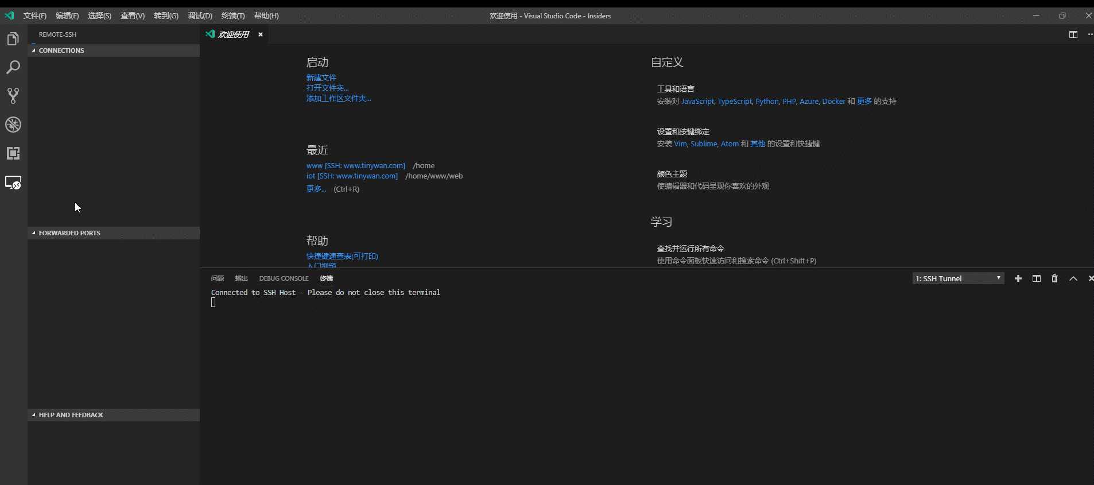The image size is (1094, 485).
Task: Open the 终端(T) menu
Action: coord(233,15)
